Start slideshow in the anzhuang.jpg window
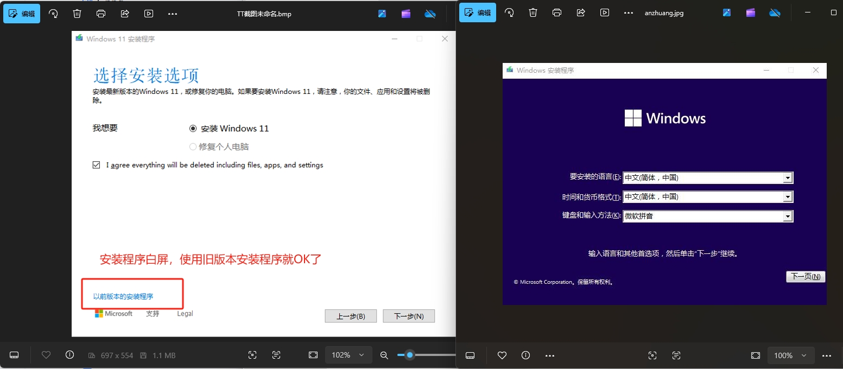This screenshot has width=843, height=369. (x=605, y=13)
